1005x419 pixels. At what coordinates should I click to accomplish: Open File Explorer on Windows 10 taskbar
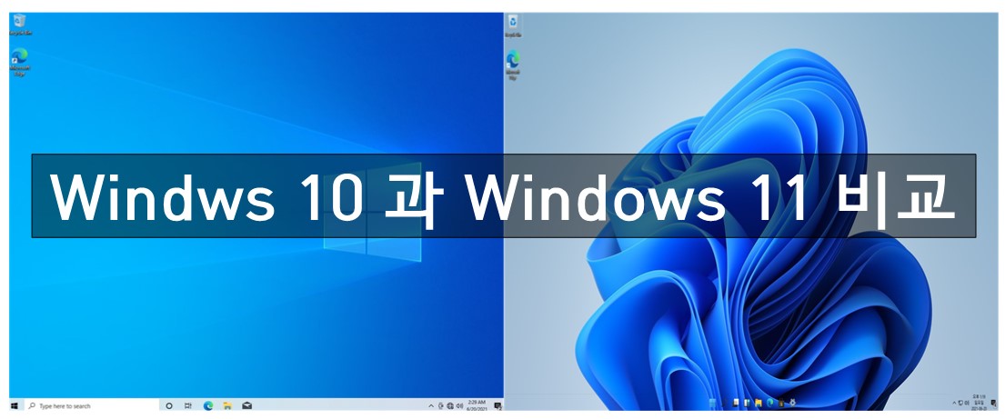click(226, 405)
